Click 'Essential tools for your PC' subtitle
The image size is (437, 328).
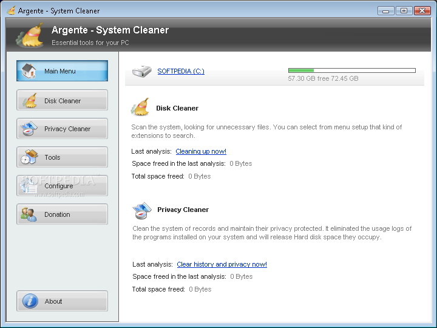tap(90, 43)
